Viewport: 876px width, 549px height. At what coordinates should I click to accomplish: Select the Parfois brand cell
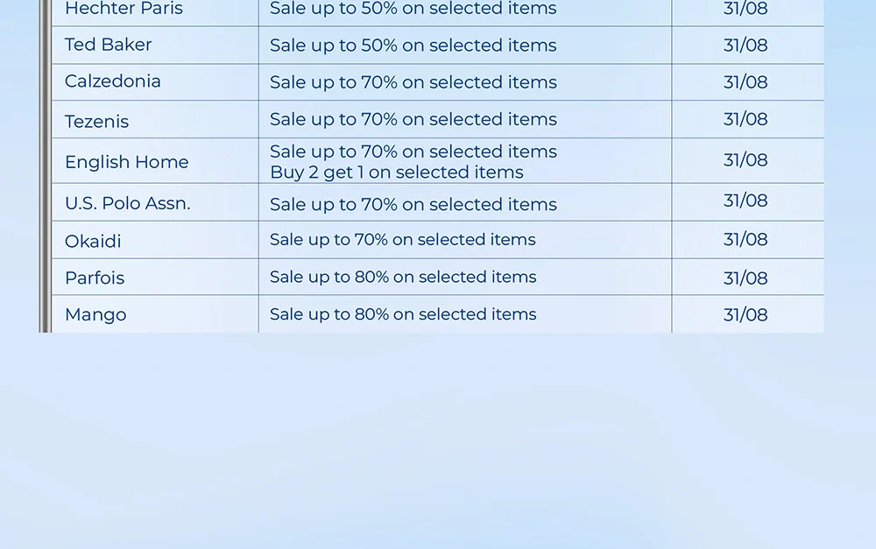(95, 278)
